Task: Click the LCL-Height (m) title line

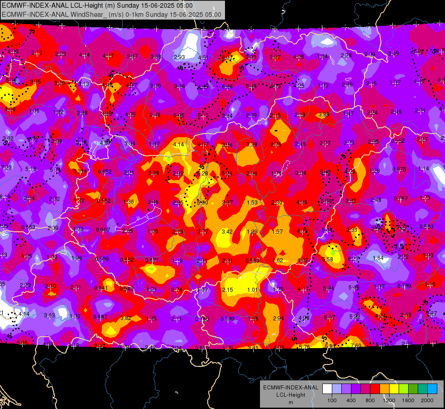Action: tap(97, 5)
